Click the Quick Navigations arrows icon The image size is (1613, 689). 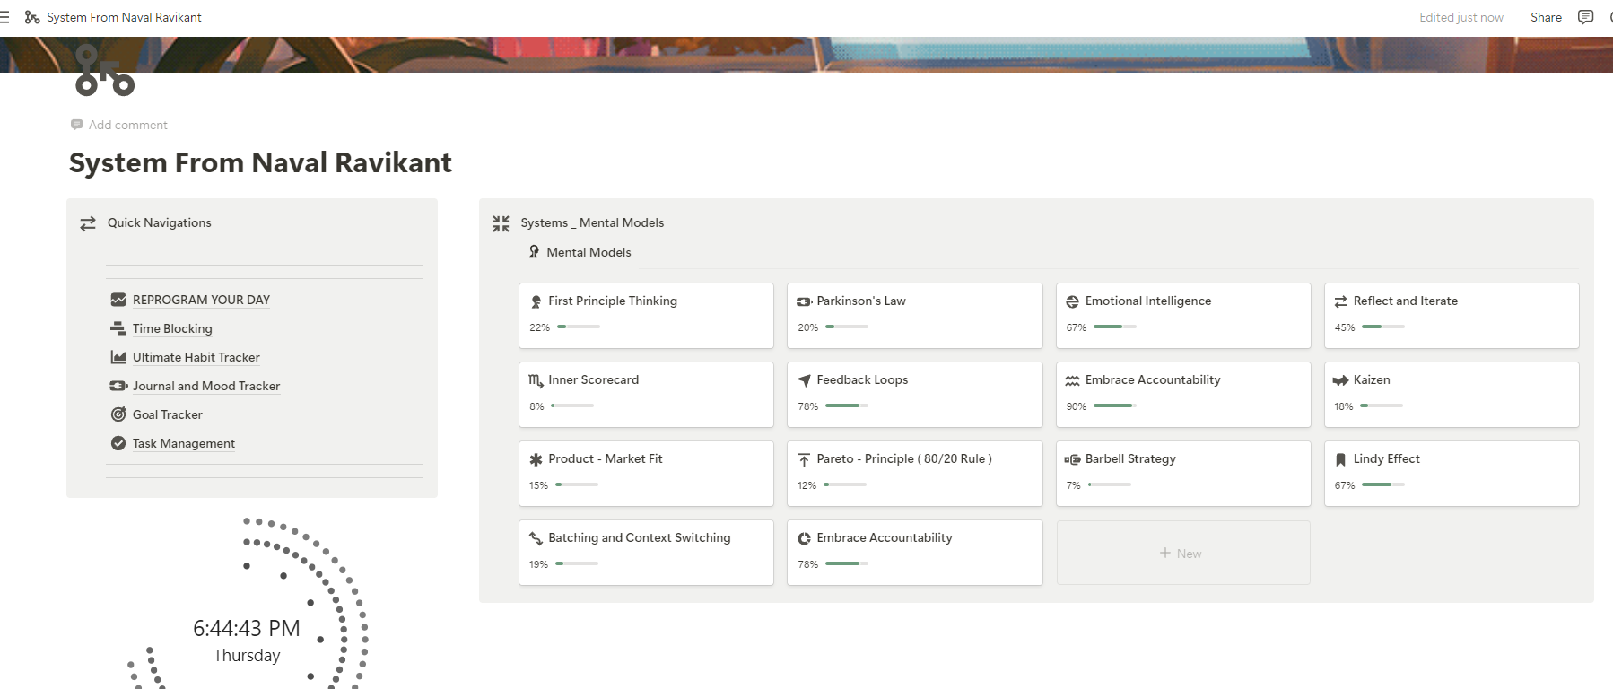pyautogui.click(x=88, y=223)
